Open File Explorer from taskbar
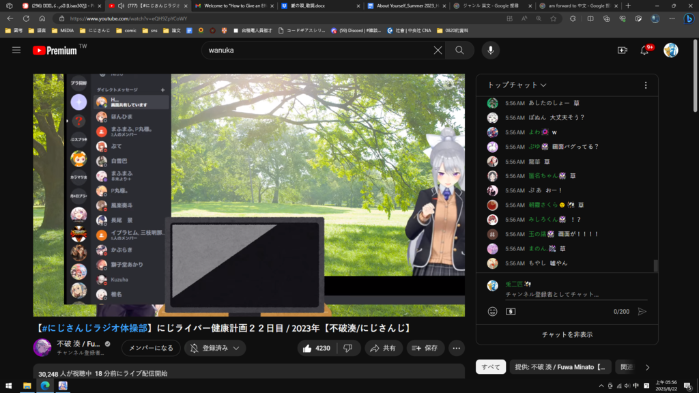The height and width of the screenshot is (393, 699). (x=27, y=386)
